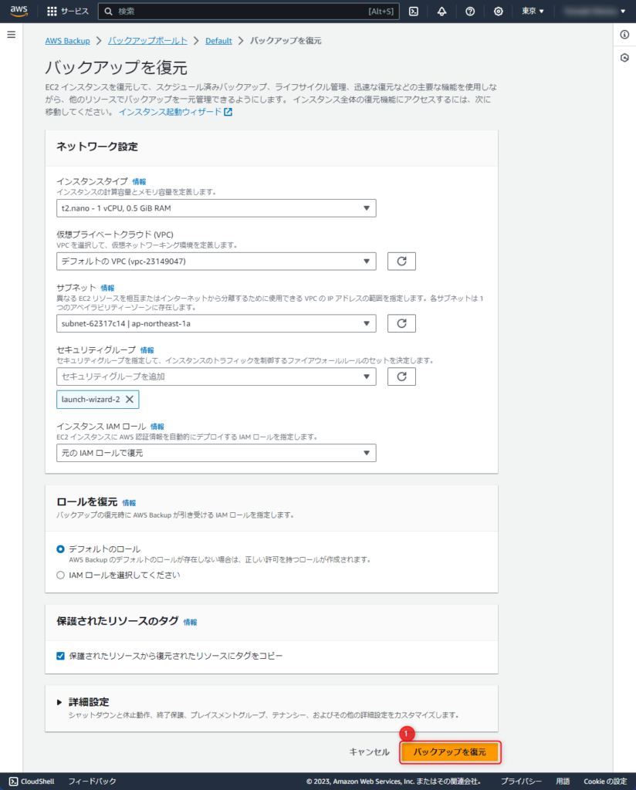This screenshot has width=636, height=790.
Task: Open 情報 link next to インスタンス IAM ロール
Action: (x=157, y=427)
